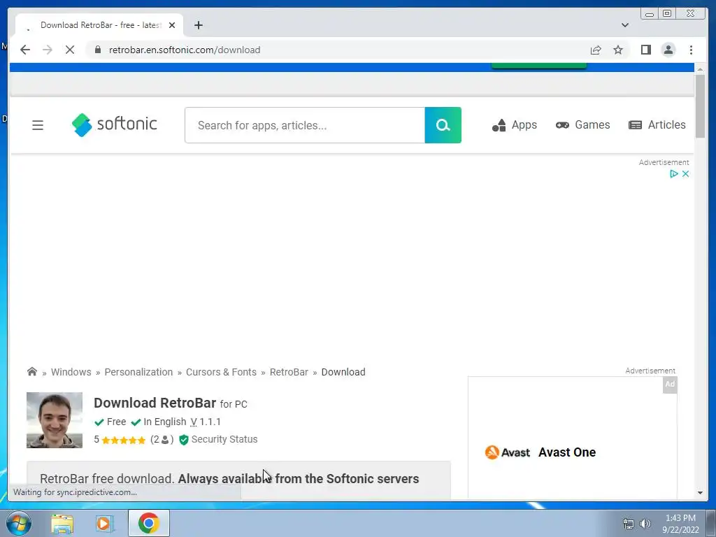Screen dimensions: 716x537
Task: Click the RetroBar app thumbnail image
Action: 55,420
